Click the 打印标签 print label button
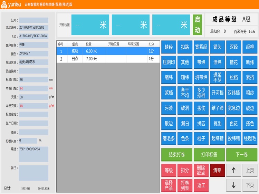 (209, 155)
